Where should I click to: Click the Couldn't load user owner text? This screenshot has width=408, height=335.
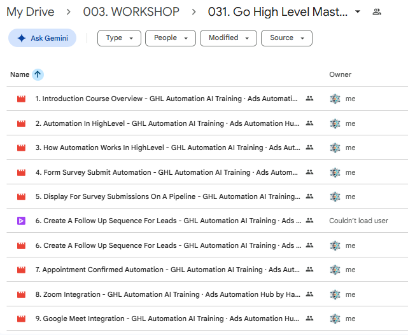pos(358,221)
